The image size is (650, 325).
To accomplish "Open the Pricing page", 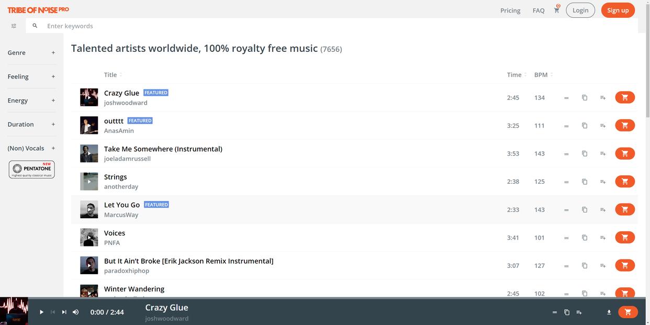I will [510, 10].
